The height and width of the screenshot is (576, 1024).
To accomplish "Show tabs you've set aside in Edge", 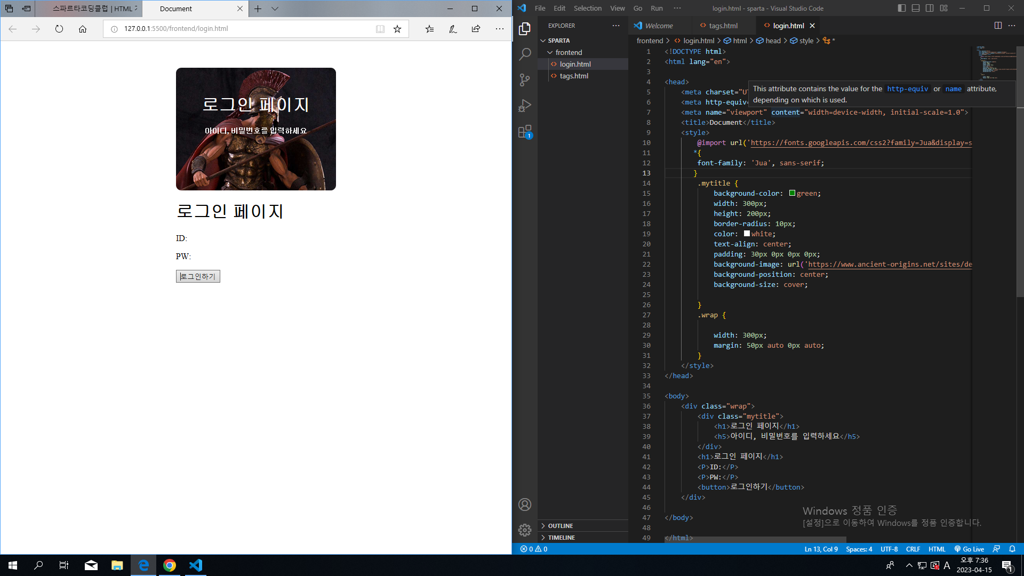I will pos(9,9).
